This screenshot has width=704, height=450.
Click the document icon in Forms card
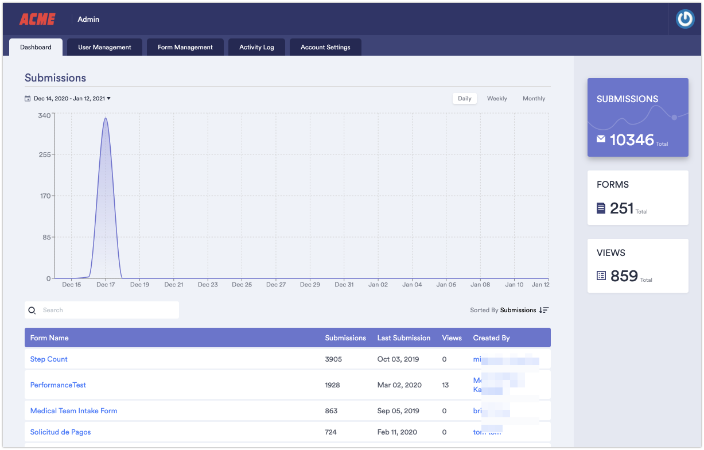pos(601,208)
